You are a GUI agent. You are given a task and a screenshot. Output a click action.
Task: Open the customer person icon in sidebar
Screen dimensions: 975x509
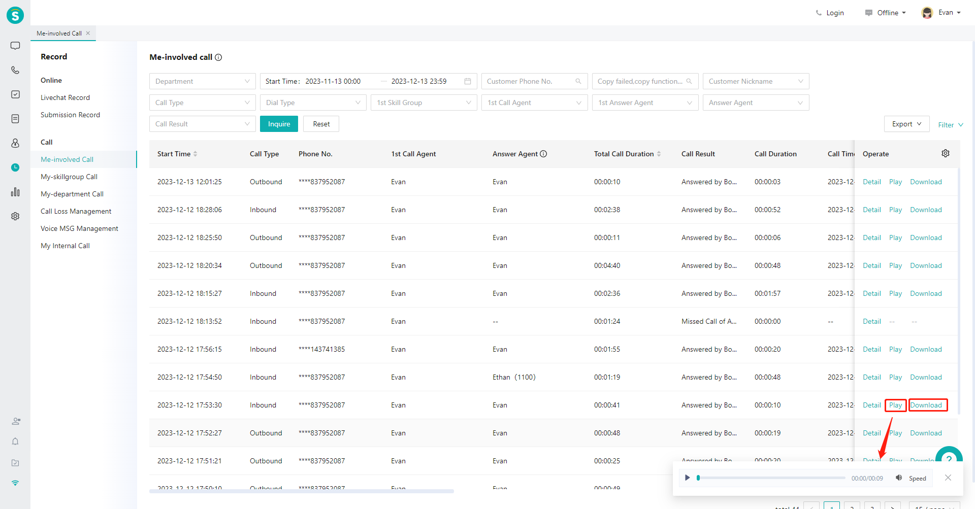(15, 143)
